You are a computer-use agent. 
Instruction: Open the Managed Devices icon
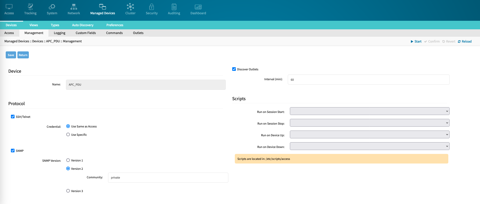click(x=103, y=7)
